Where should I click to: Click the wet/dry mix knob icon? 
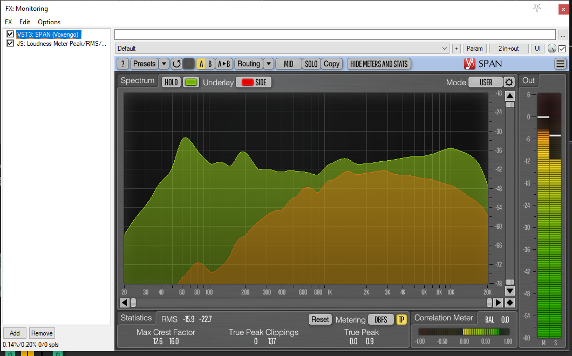tap(551, 49)
